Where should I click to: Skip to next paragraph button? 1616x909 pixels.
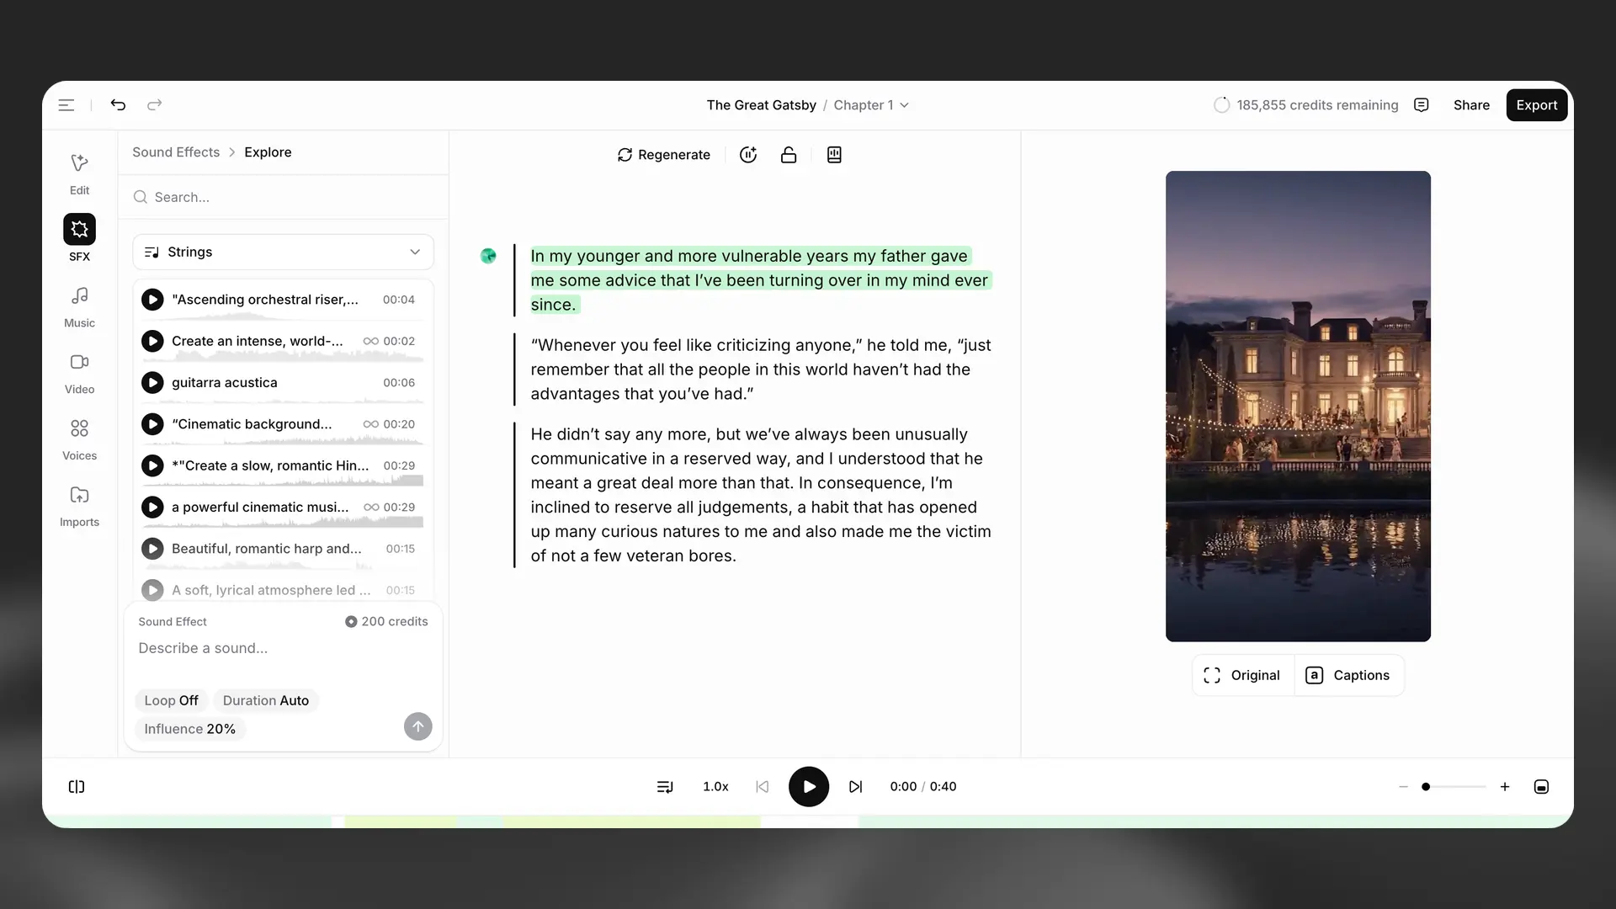coord(855,787)
